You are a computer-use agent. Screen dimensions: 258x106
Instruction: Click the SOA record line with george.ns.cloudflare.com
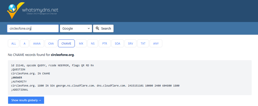pyautogui.click(x=95, y=86)
